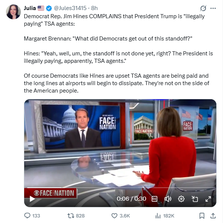Open the Grok explain icon beside the timestamp
The height and width of the screenshot is (223, 223).
203,8
